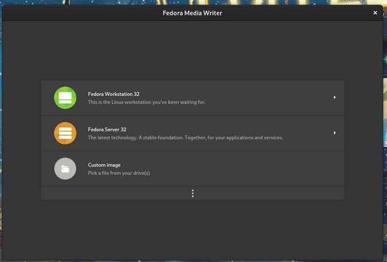Click empty dark area above the release list

193,52
